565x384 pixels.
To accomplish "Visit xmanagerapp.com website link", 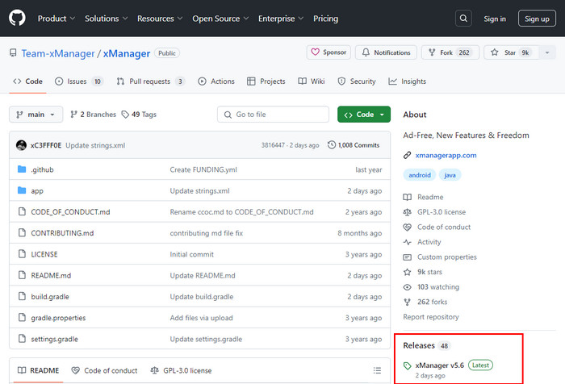I will (x=446, y=155).
